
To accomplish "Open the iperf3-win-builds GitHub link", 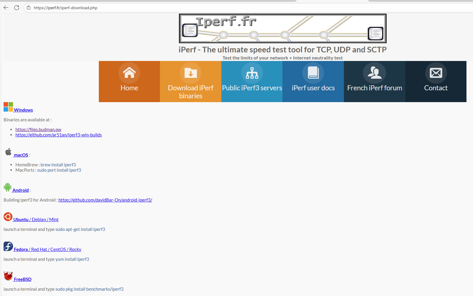I will point(58,135).
